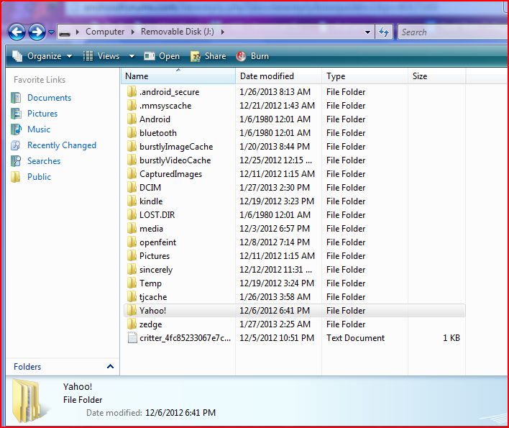The image size is (509, 428).
Task: Open Public in Favorite Links
Action: point(39,177)
